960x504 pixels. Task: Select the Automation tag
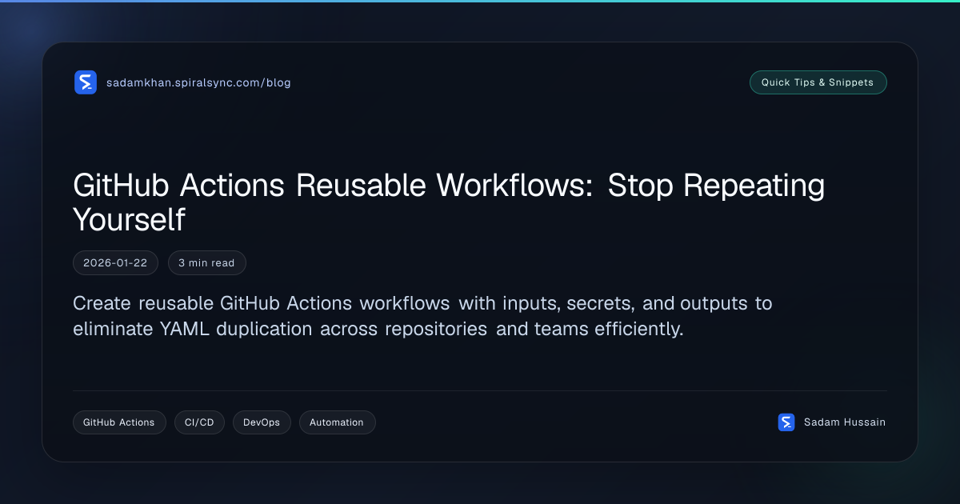(x=337, y=422)
